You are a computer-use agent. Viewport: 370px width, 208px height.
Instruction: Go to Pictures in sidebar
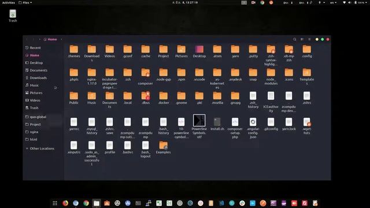point(43,93)
